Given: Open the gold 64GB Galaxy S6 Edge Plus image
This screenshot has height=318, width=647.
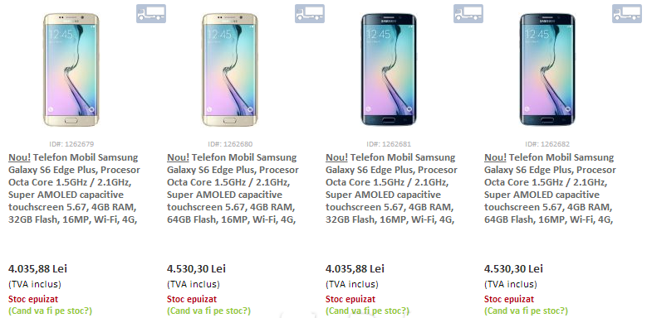Looking at the screenshot, I should [230, 70].
